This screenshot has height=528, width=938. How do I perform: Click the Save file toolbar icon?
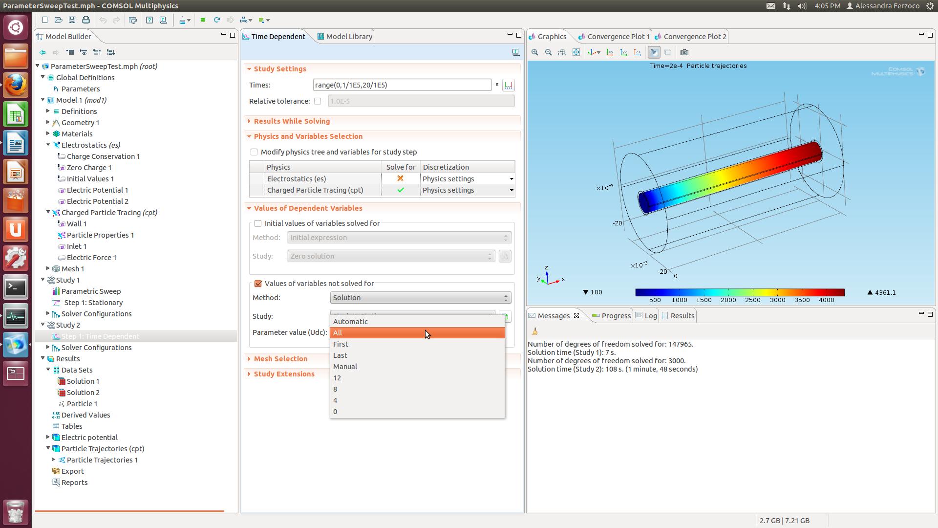72,20
